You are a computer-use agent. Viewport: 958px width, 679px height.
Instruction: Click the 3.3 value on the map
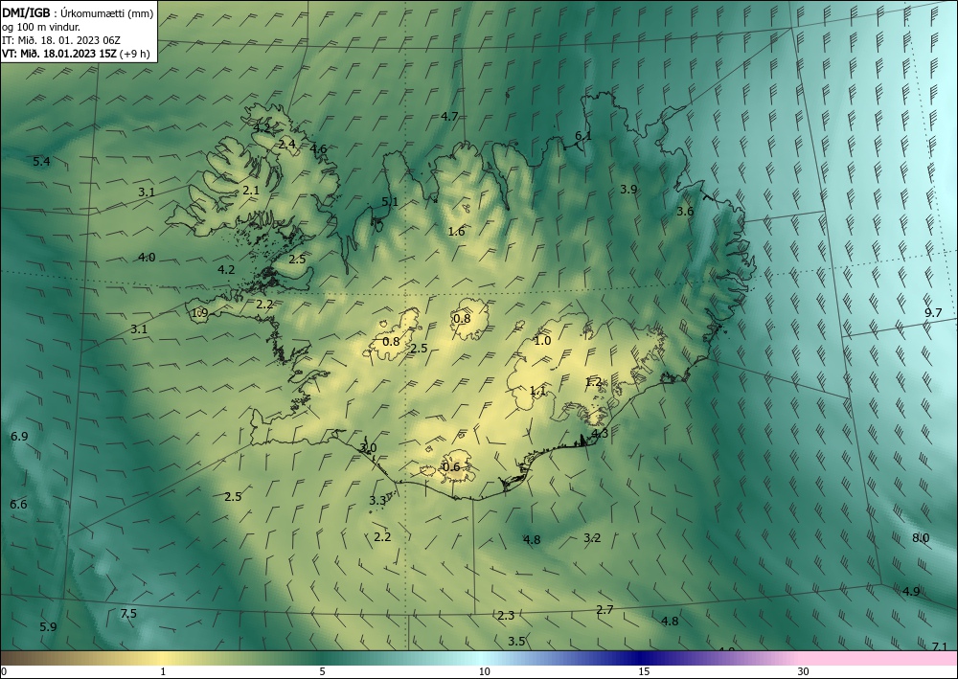pos(377,501)
